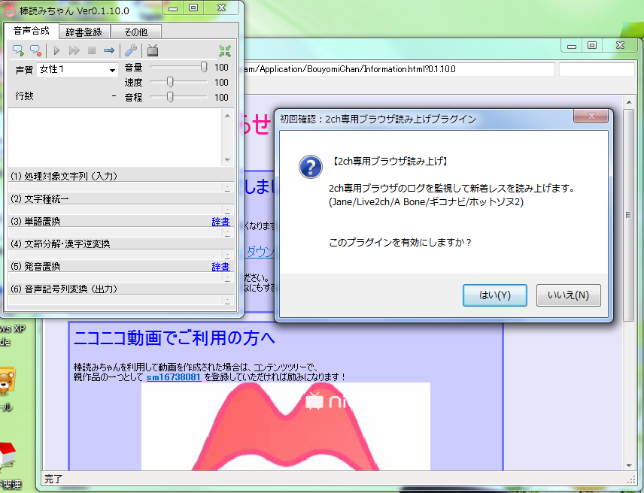
Task: Click the 音程 pitch slider handle
Action: click(170, 97)
